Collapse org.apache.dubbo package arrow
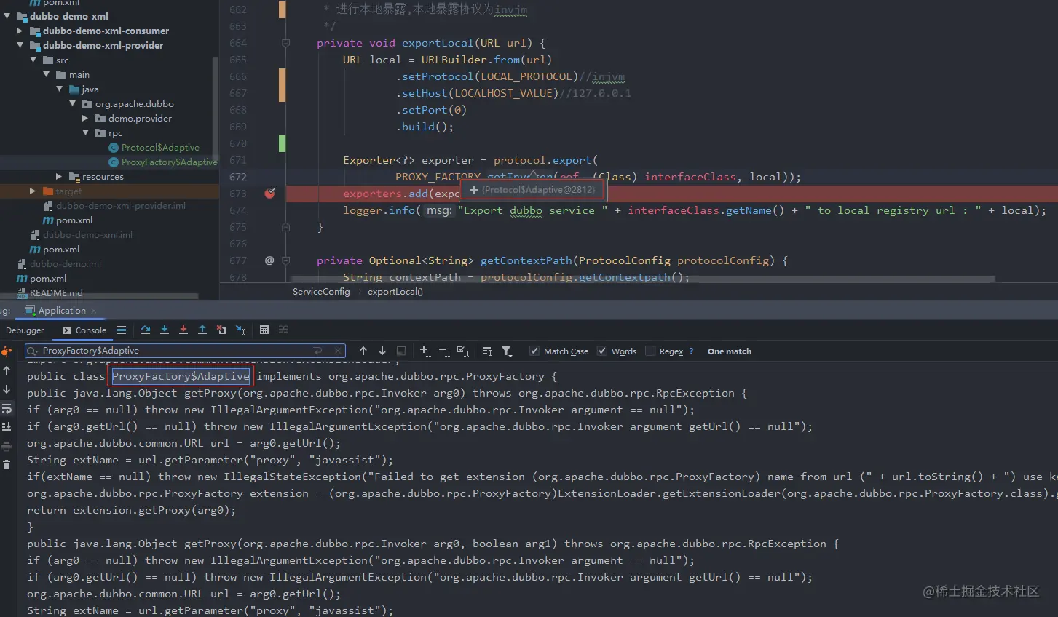Image resolution: width=1058 pixels, height=617 pixels. tap(73, 103)
